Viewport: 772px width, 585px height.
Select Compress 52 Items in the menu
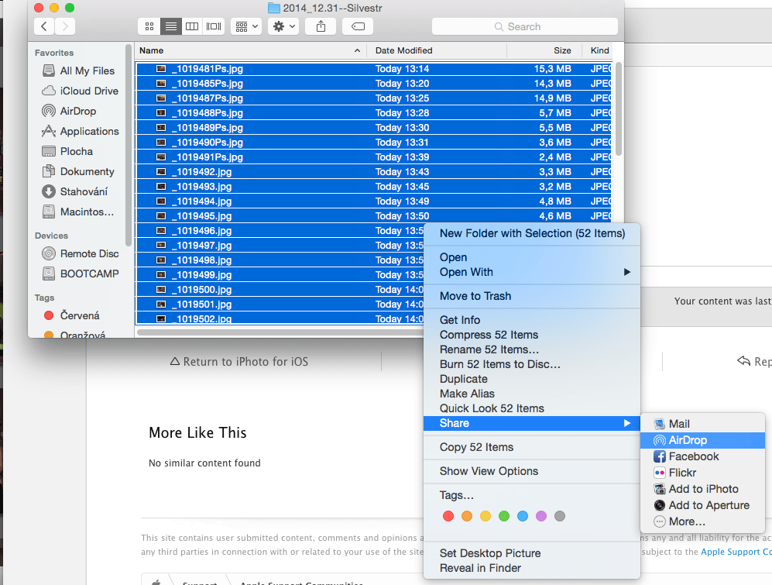tap(488, 335)
